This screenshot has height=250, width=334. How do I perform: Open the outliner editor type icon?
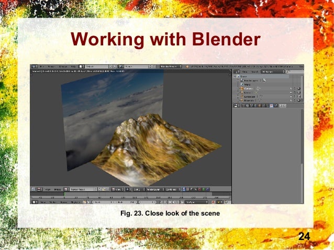237,72
